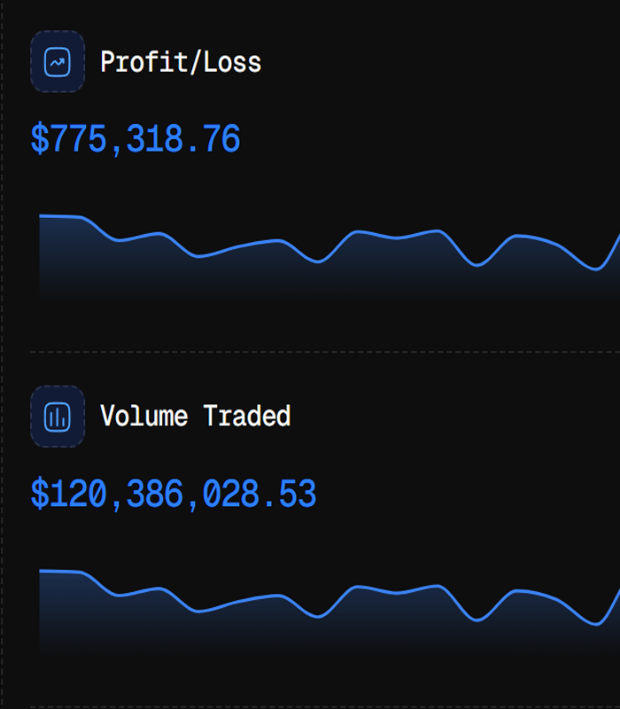Screen dimensions: 620x709
Task: Select the Volume Traded heading
Action: coord(195,416)
